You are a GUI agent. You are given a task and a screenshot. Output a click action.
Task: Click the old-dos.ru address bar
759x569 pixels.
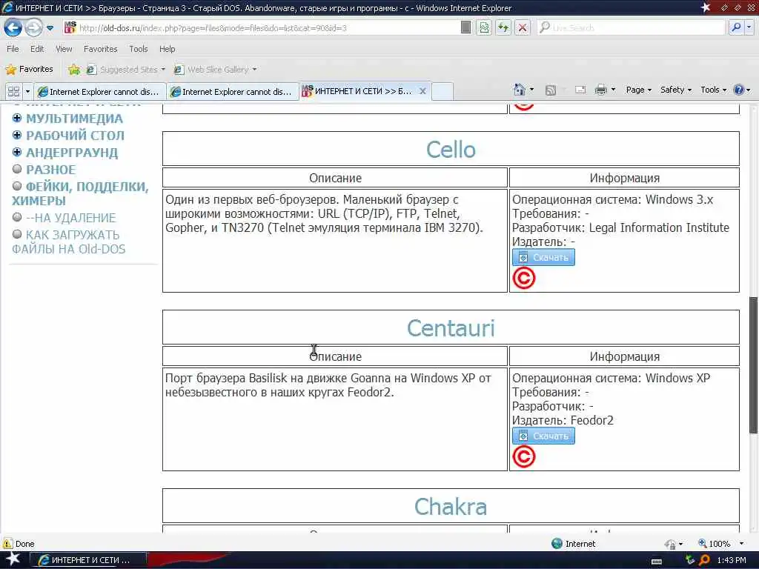(x=262, y=28)
